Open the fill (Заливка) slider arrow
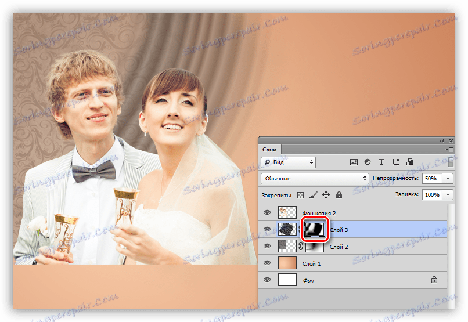 click(x=448, y=194)
